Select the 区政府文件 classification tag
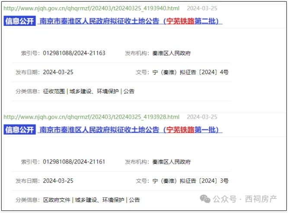The image size is (288, 213). pos(57,200)
